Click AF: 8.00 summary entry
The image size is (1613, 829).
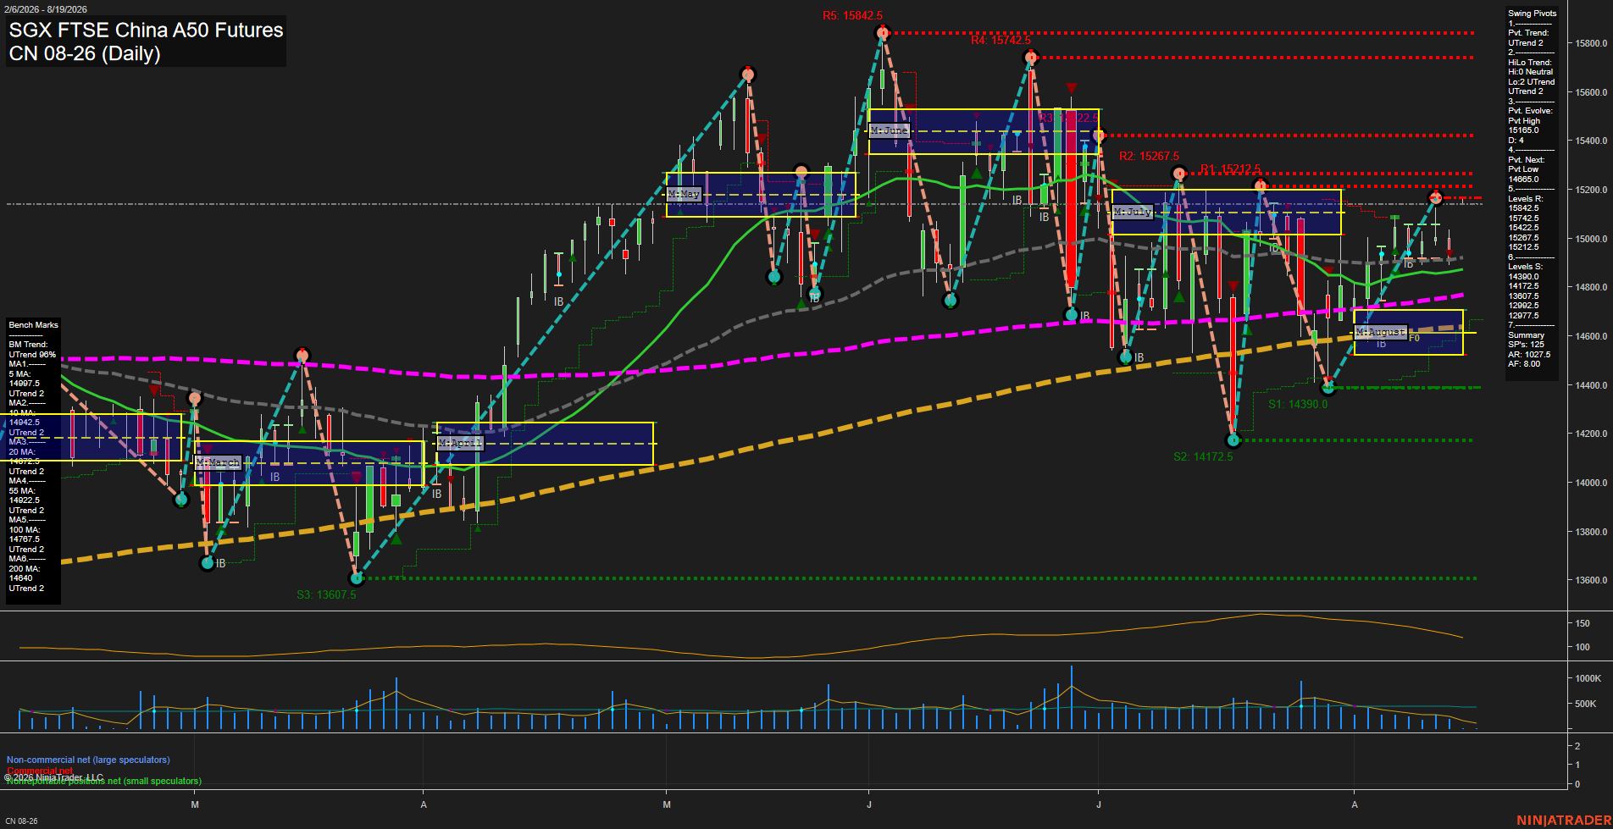1524,364
